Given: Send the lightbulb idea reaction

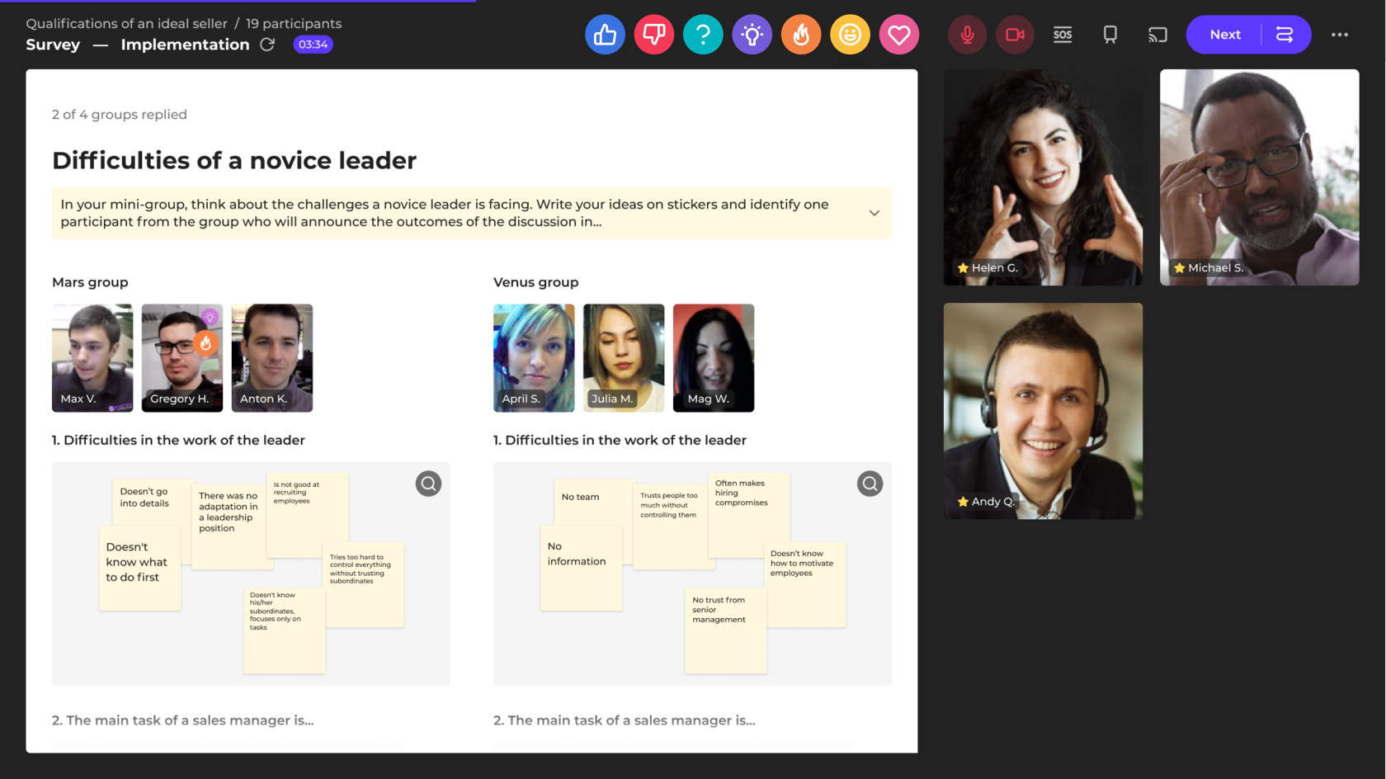Looking at the screenshot, I should pos(752,35).
